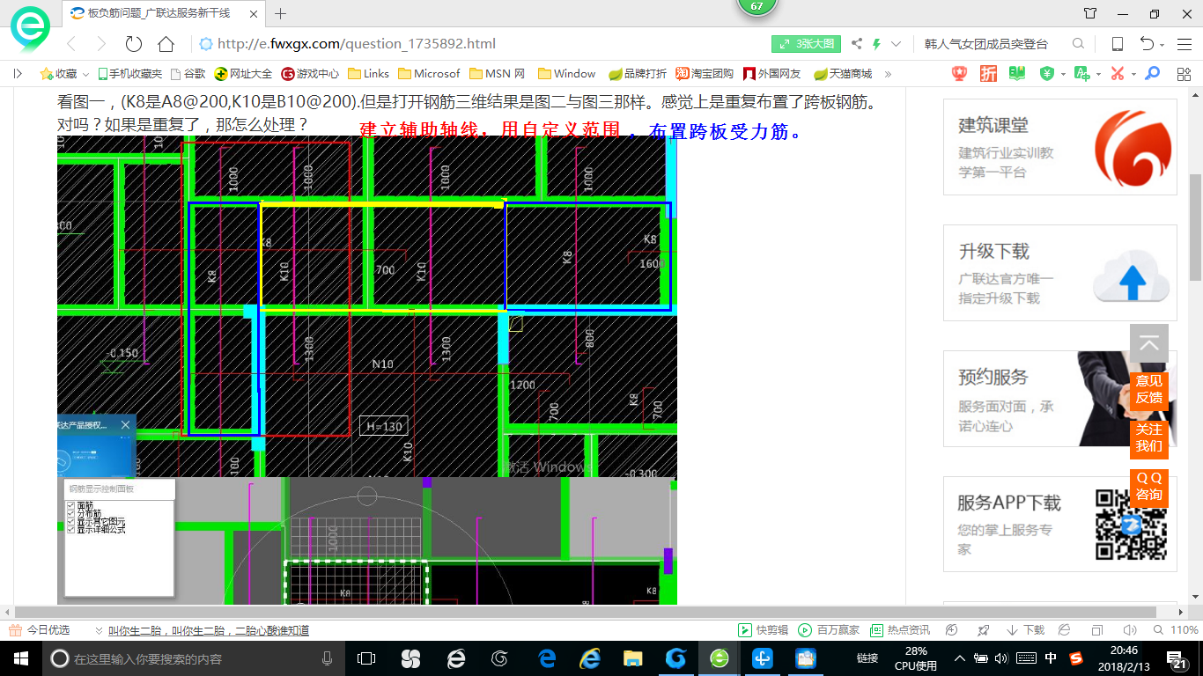
Task: Click the search magnifier icon
Action: (x=1079, y=44)
